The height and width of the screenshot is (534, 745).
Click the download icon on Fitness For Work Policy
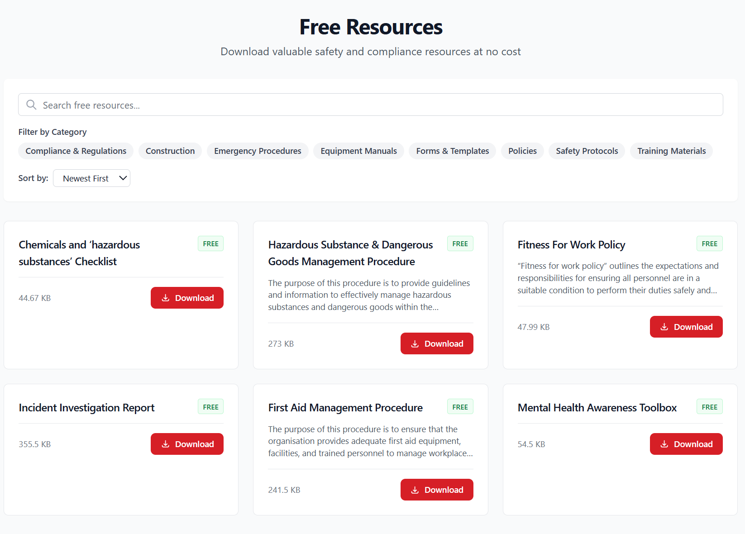pyautogui.click(x=665, y=327)
